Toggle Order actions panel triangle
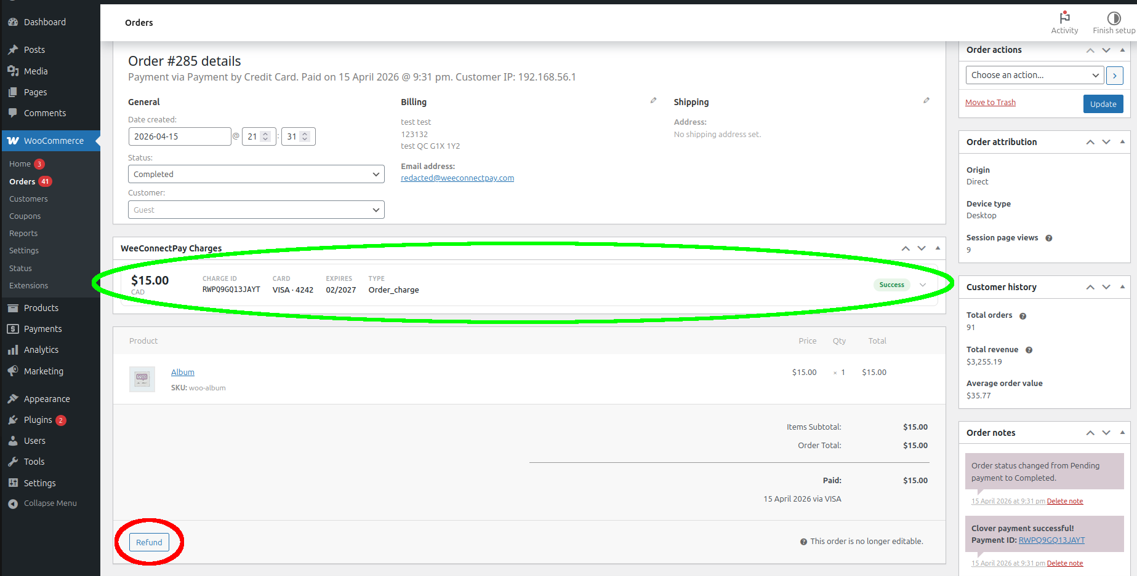Image resolution: width=1137 pixels, height=576 pixels. tap(1122, 50)
